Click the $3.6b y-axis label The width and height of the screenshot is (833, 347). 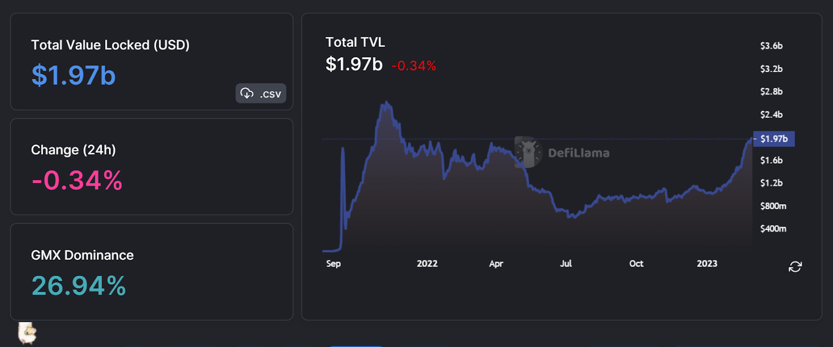click(x=771, y=46)
